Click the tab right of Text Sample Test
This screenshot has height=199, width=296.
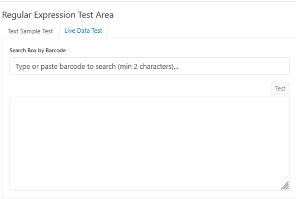(x=83, y=31)
